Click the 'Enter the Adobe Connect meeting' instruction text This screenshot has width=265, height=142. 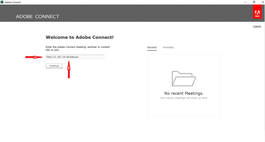click(78, 48)
